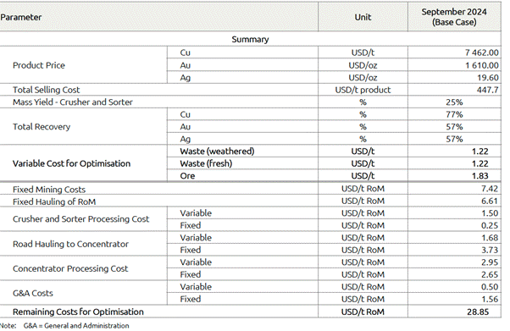510x331 pixels.
Task: Select the Ag price value 19.60
Action: [x=488, y=77]
